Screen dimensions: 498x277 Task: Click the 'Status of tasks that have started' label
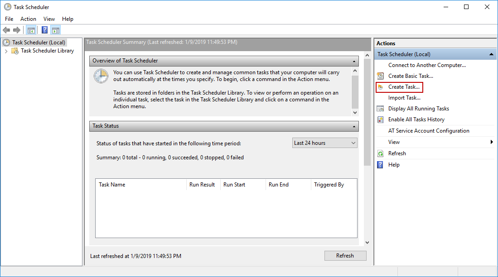point(169,143)
